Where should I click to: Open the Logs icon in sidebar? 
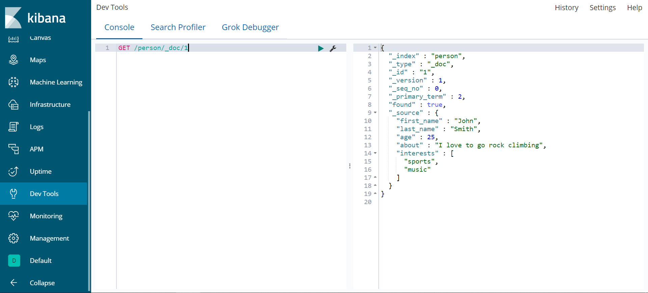pos(13,127)
